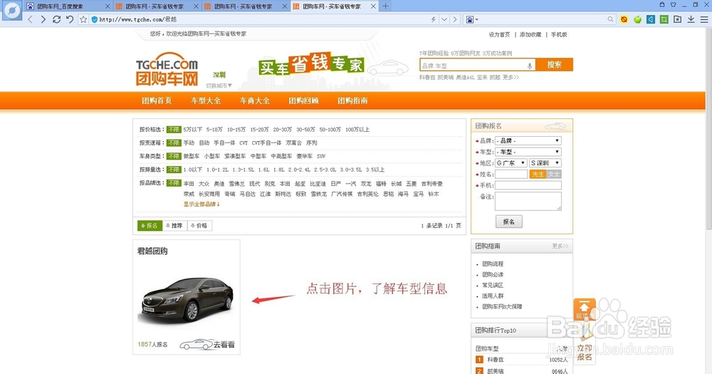Click the 姓名 name input field
The width and height of the screenshot is (712, 374).
click(x=511, y=174)
